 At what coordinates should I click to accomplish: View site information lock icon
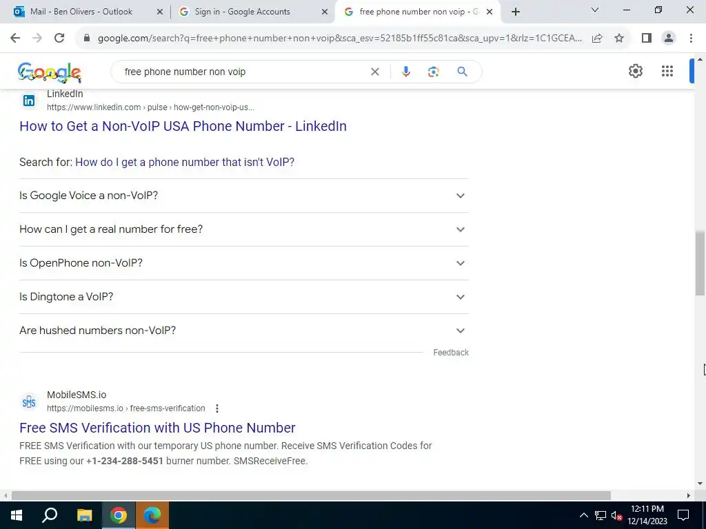pos(87,39)
